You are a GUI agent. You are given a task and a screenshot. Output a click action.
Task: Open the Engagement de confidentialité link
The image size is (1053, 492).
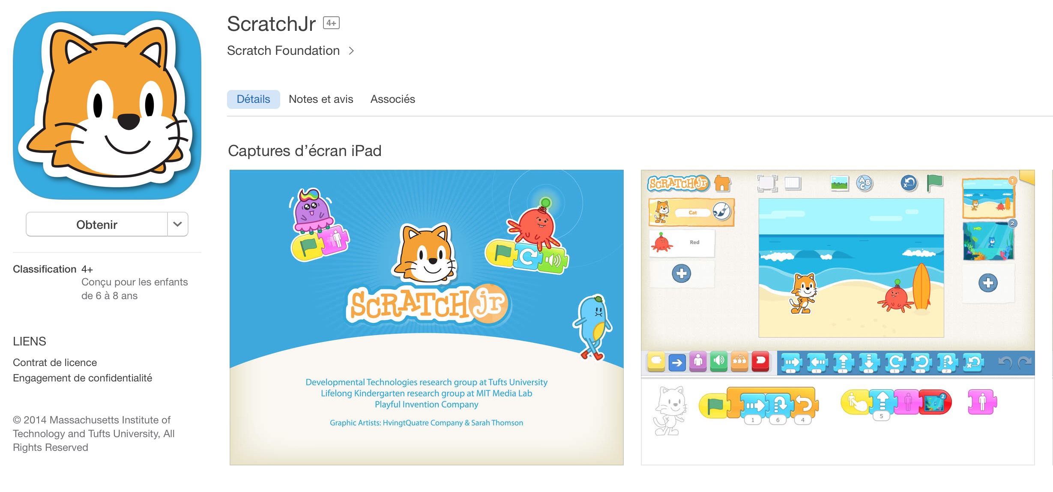tap(83, 378)
